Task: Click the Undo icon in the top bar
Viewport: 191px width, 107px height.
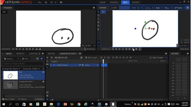Action: click(x=51, y=2)
